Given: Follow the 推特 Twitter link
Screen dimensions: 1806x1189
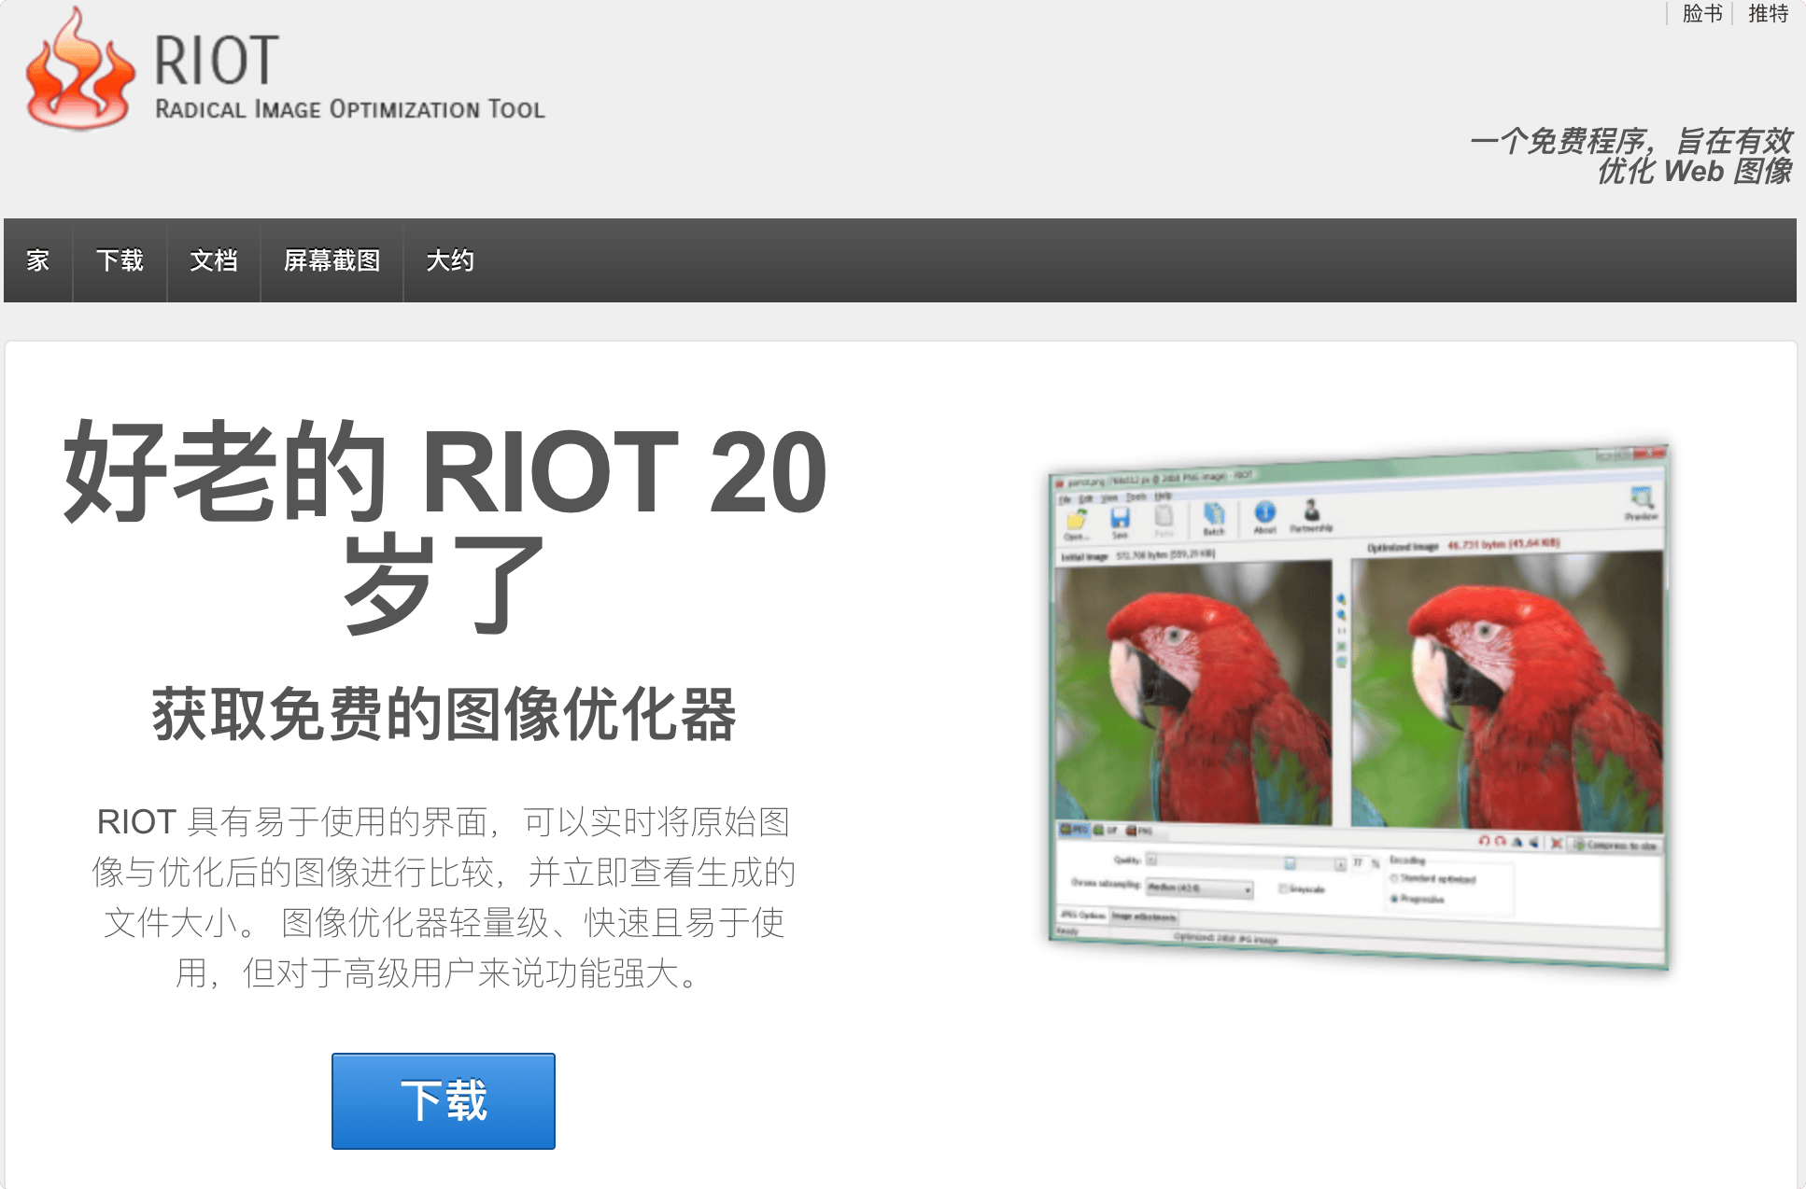Looking at the screenshot, I should 1769,14.
